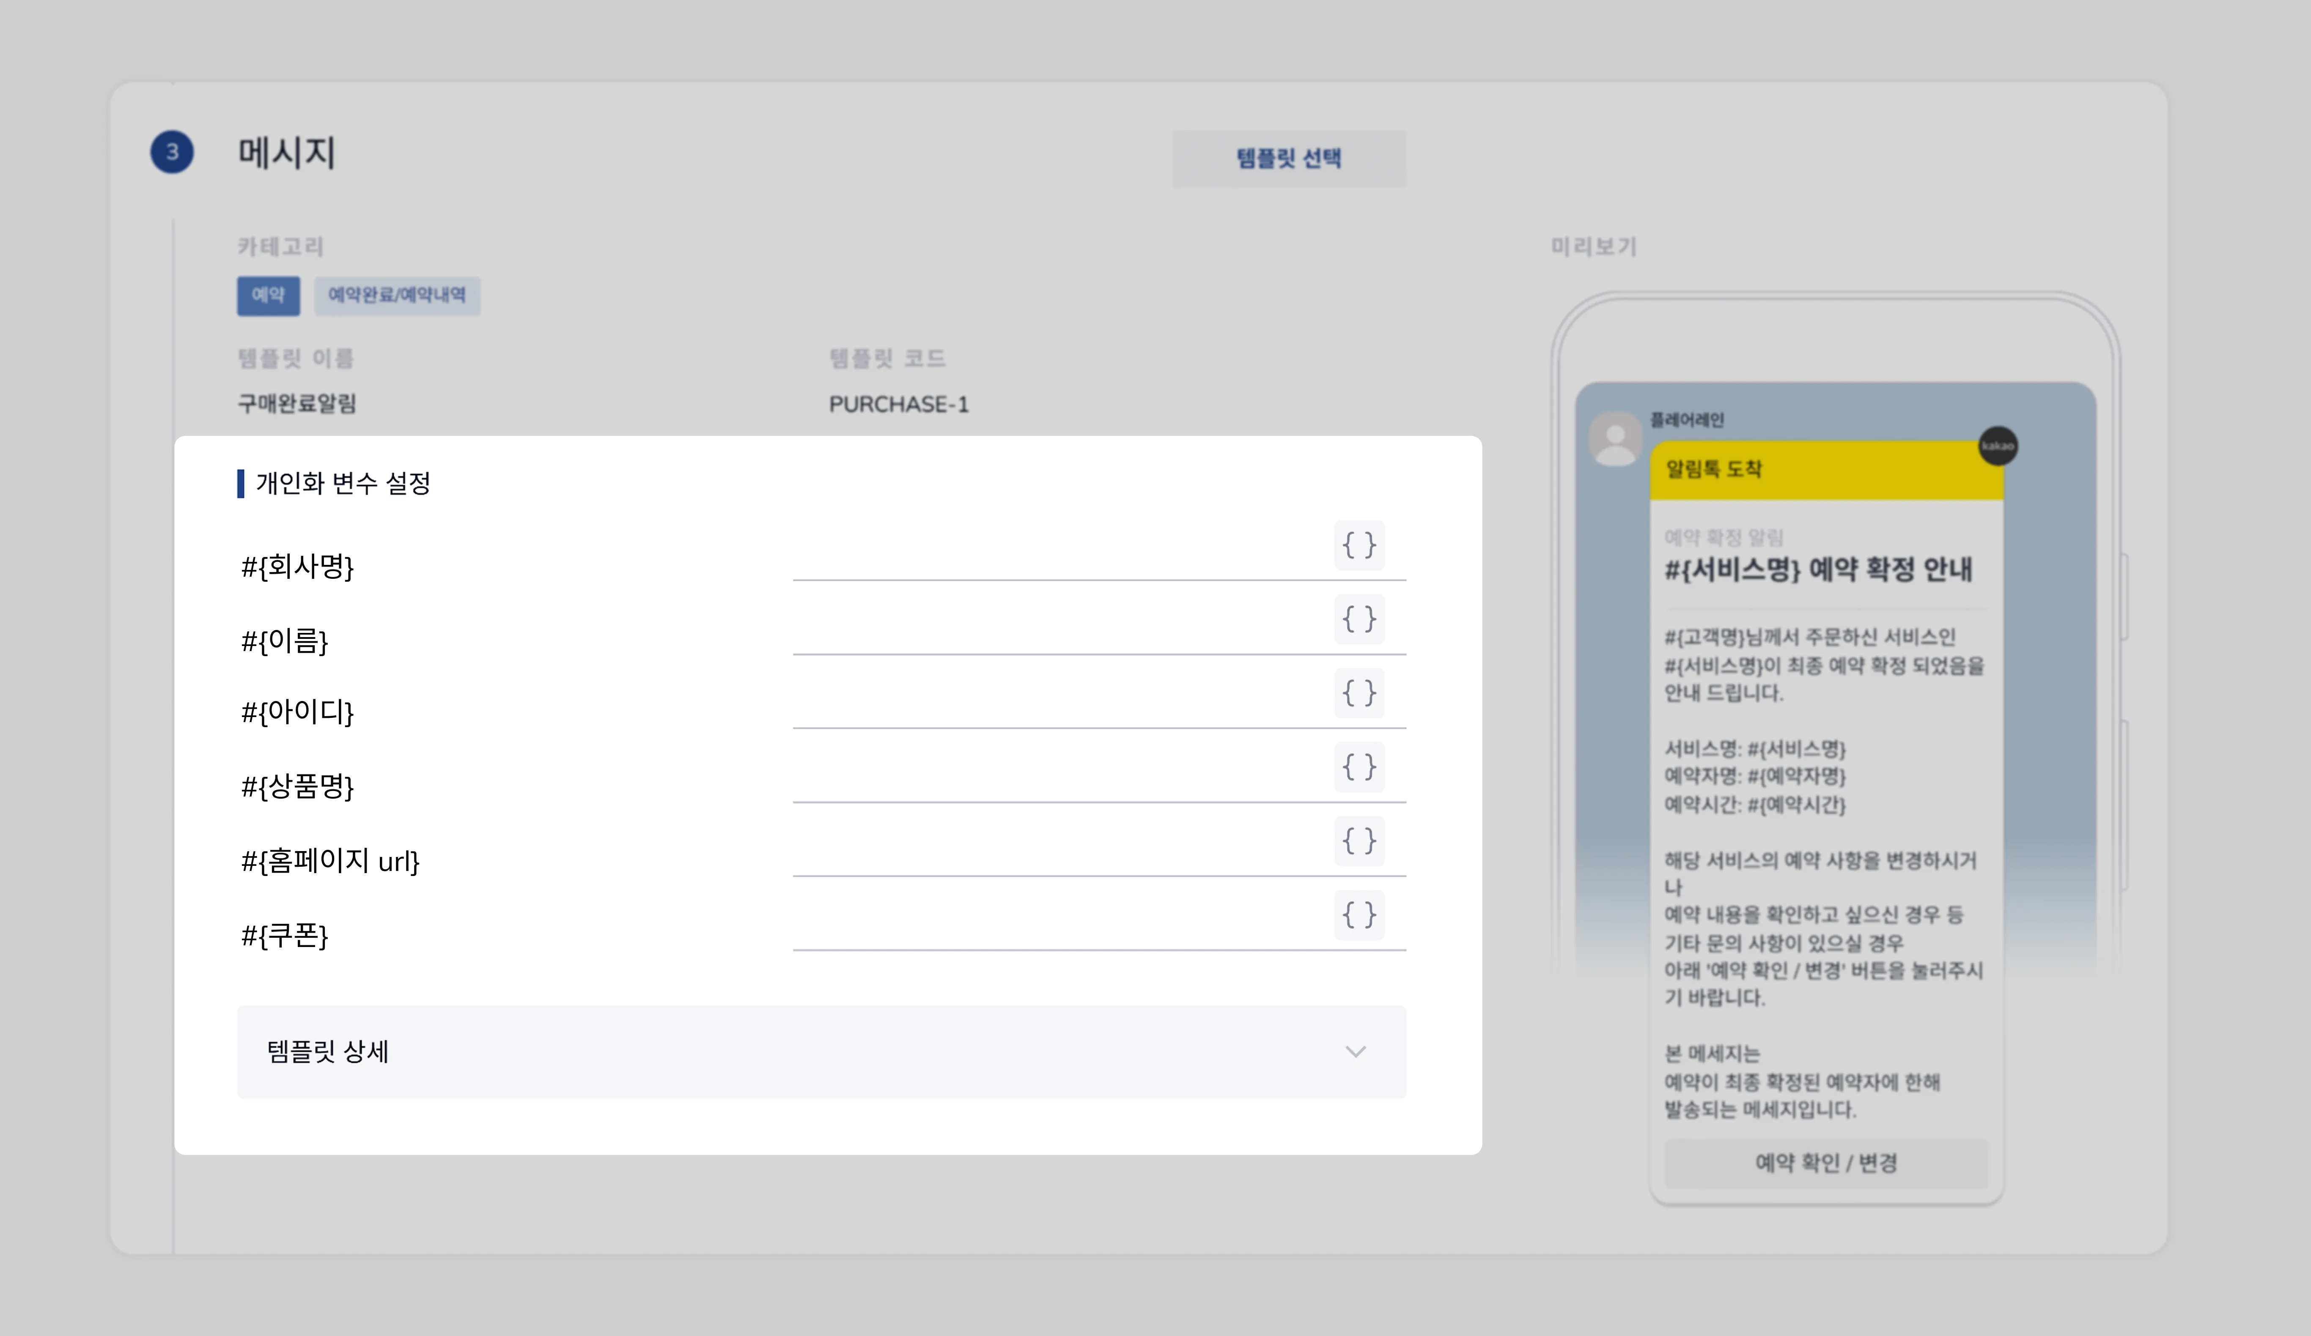Click the variable braces icon for #{이름}

point(1359,619)
